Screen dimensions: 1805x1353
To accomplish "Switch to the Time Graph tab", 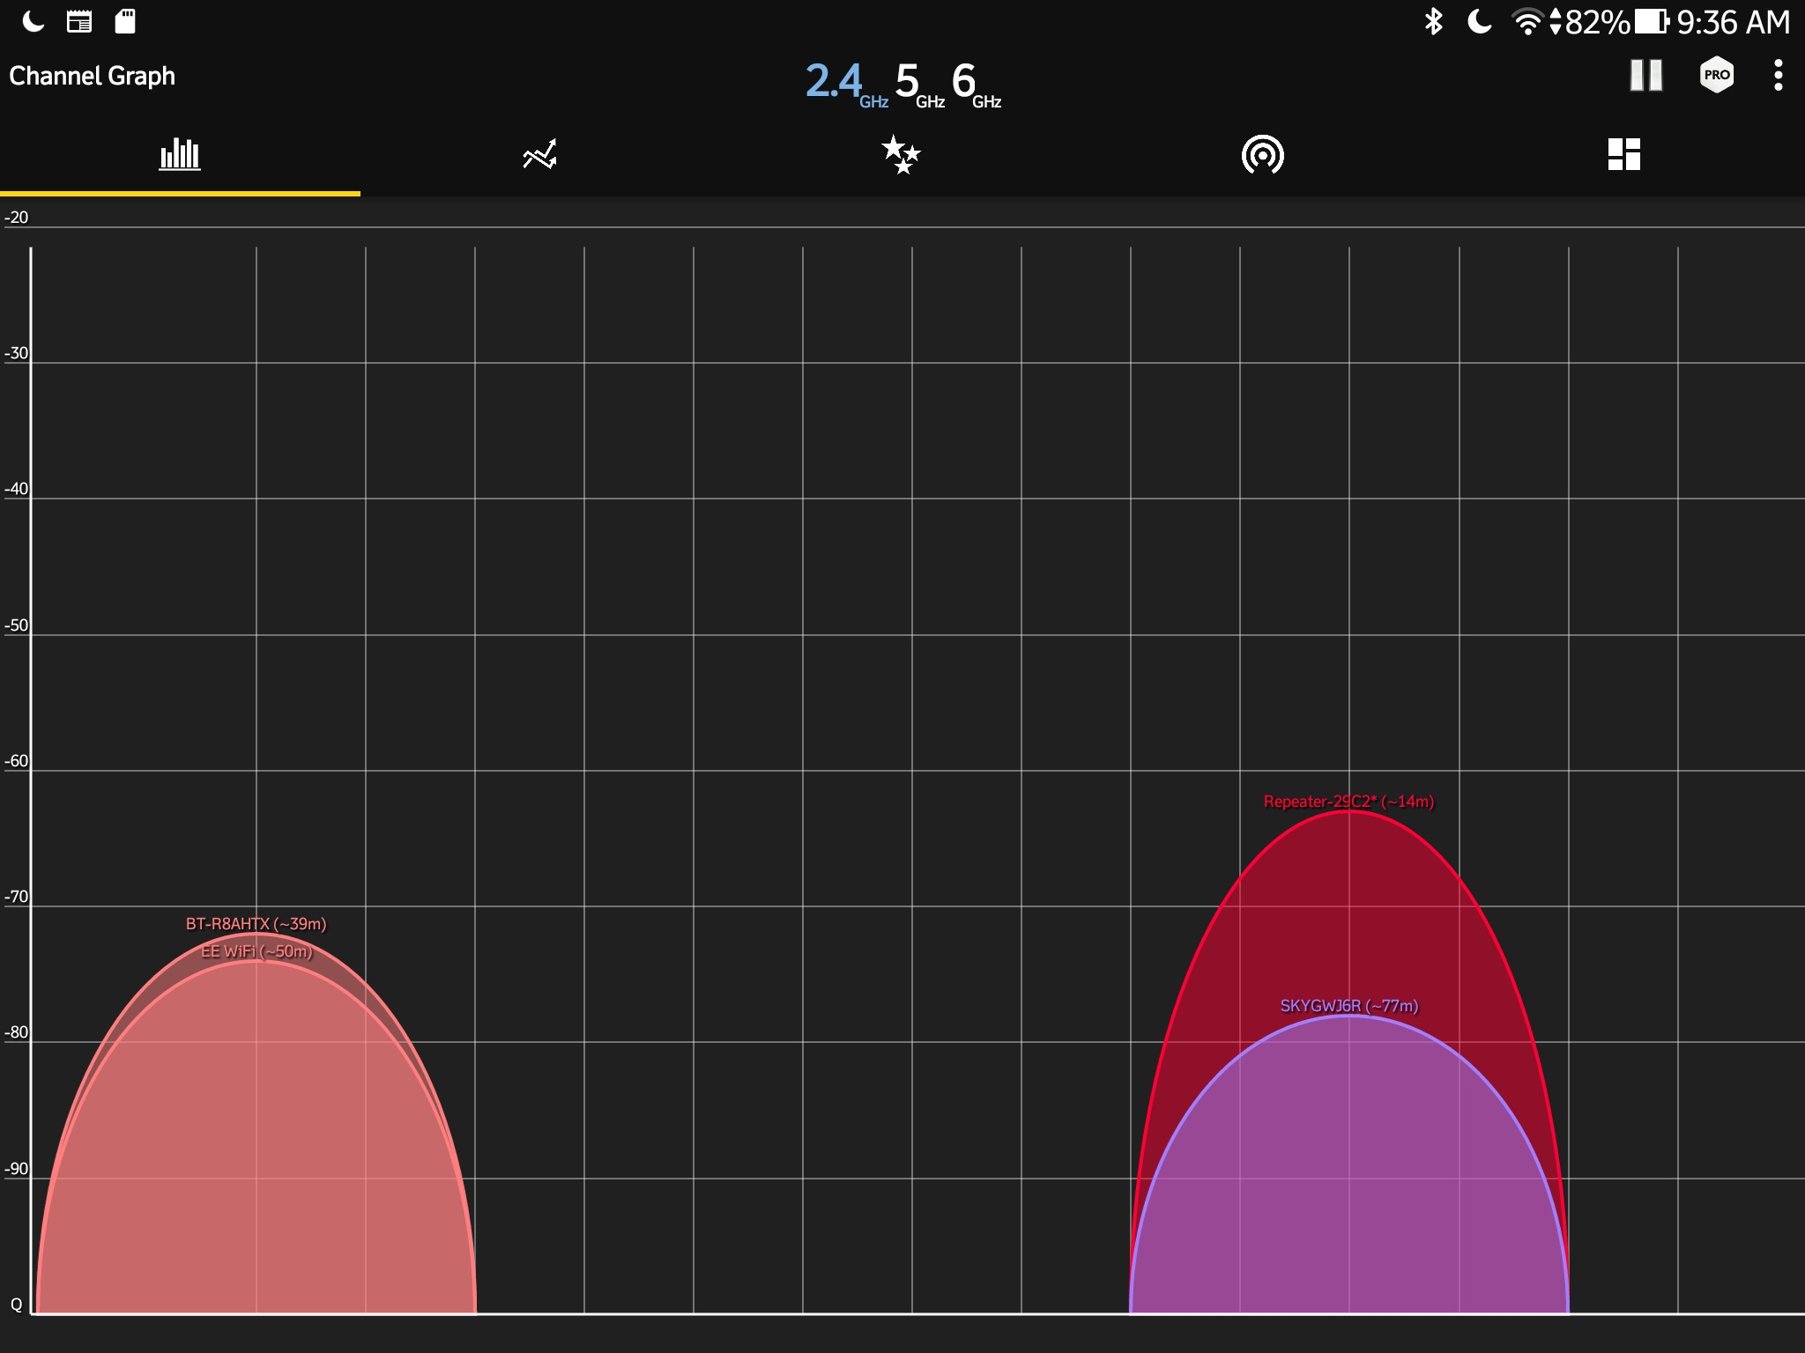I will tap(539, 155).
